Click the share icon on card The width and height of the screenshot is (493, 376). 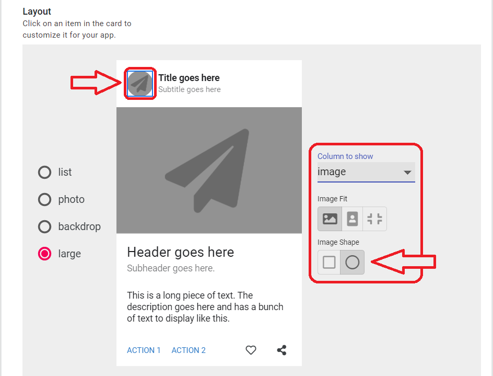[281, 350]
